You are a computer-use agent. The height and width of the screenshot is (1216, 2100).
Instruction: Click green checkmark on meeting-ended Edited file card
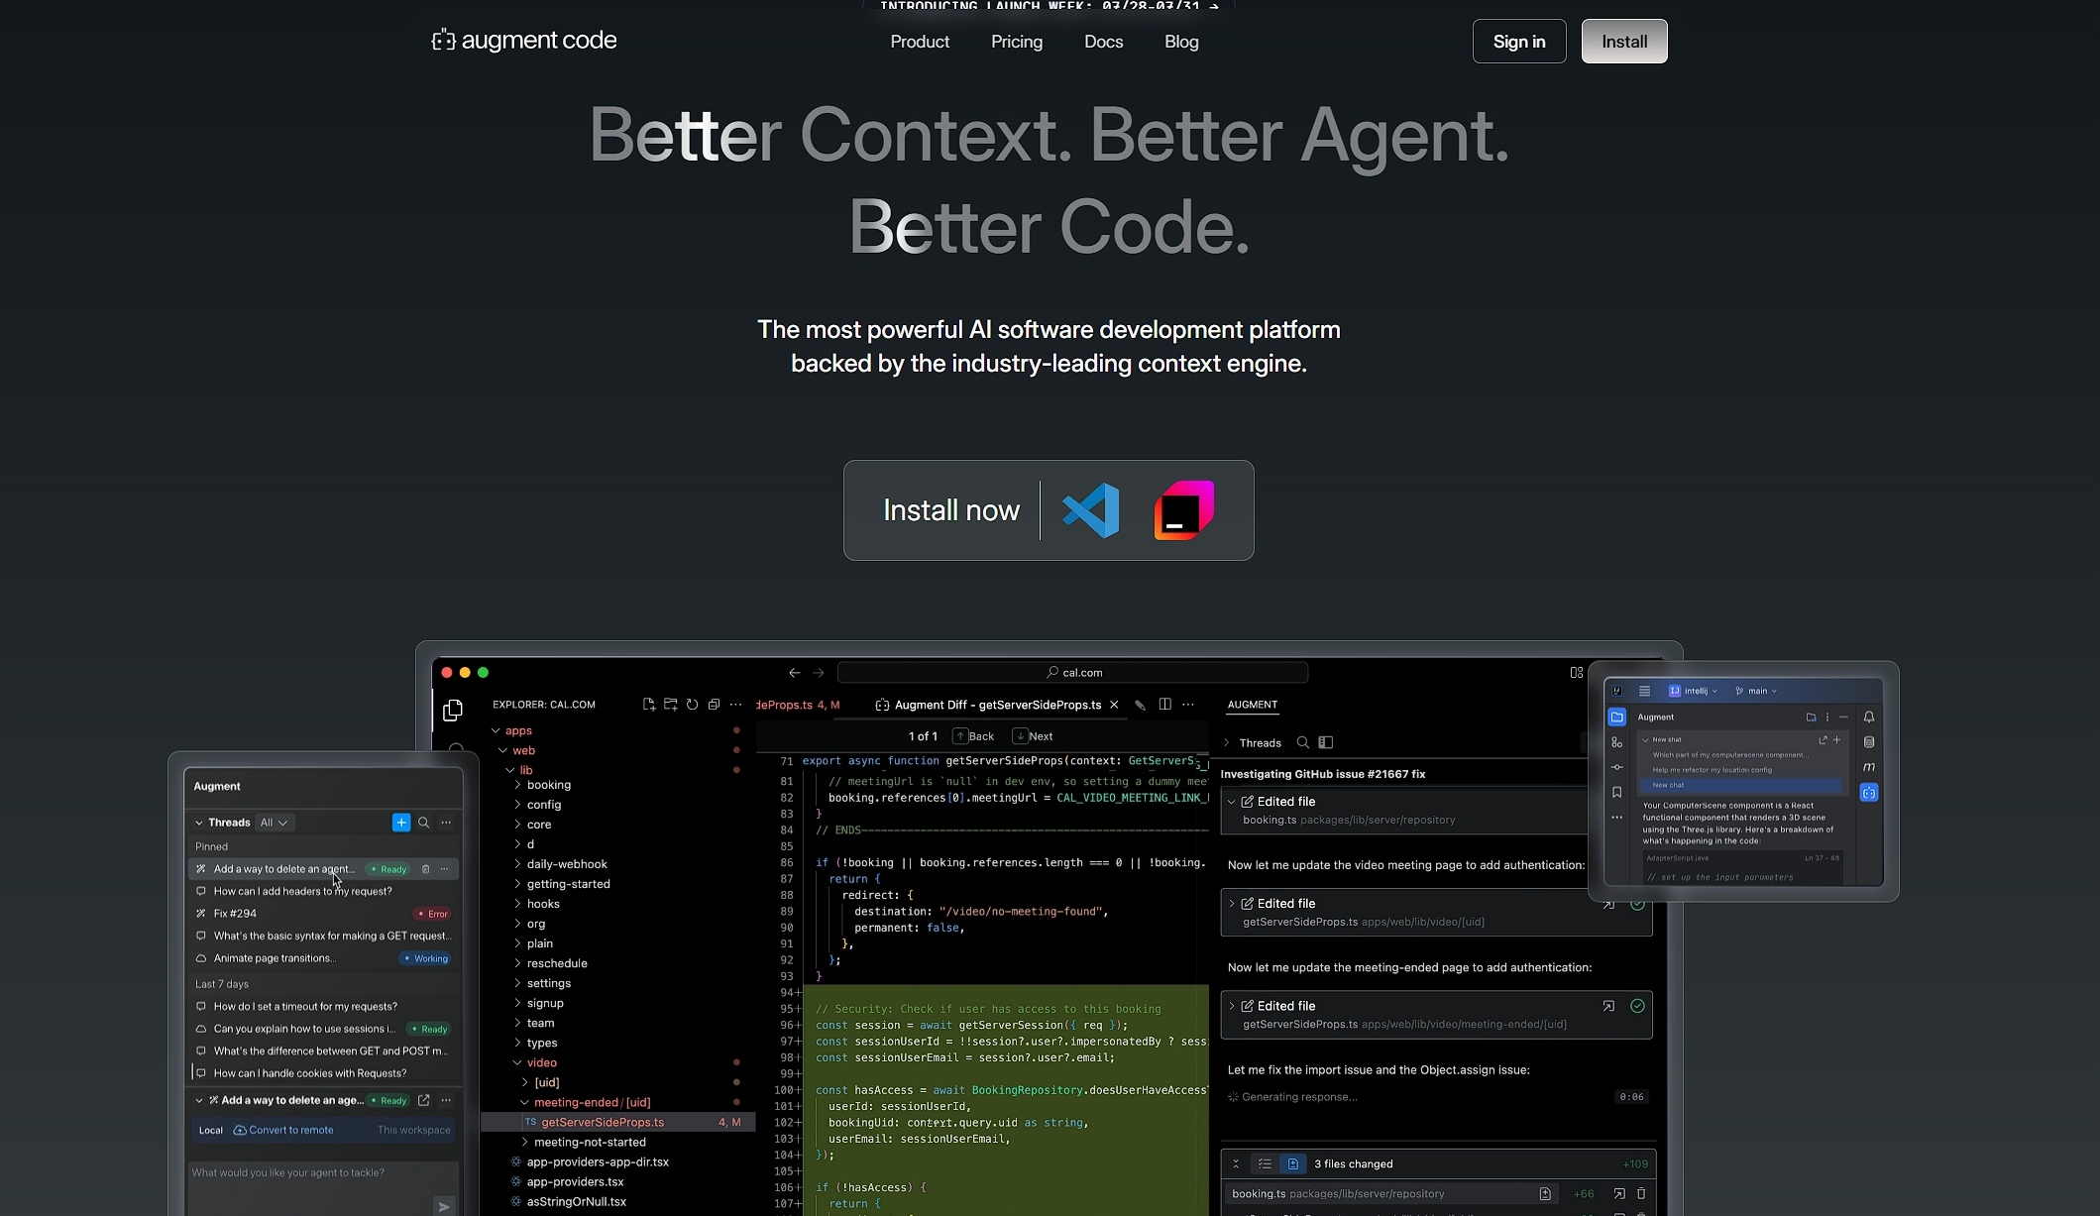click(x=1637, y=1006)
